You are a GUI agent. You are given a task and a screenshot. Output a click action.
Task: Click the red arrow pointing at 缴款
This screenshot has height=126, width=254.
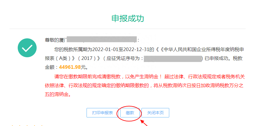point(144,123)
